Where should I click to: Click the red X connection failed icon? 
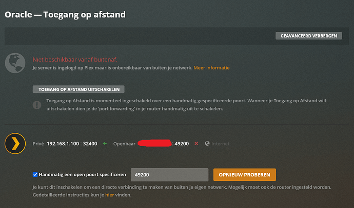pyautogui.click(x=196, y=144)
